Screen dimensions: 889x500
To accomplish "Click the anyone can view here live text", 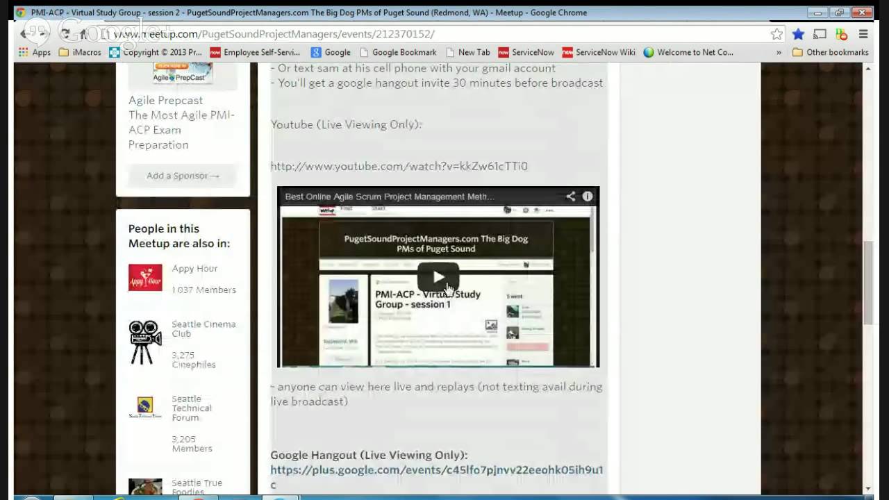I will click(436, 394).
